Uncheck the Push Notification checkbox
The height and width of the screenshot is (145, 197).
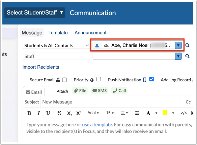click(151, 79)
